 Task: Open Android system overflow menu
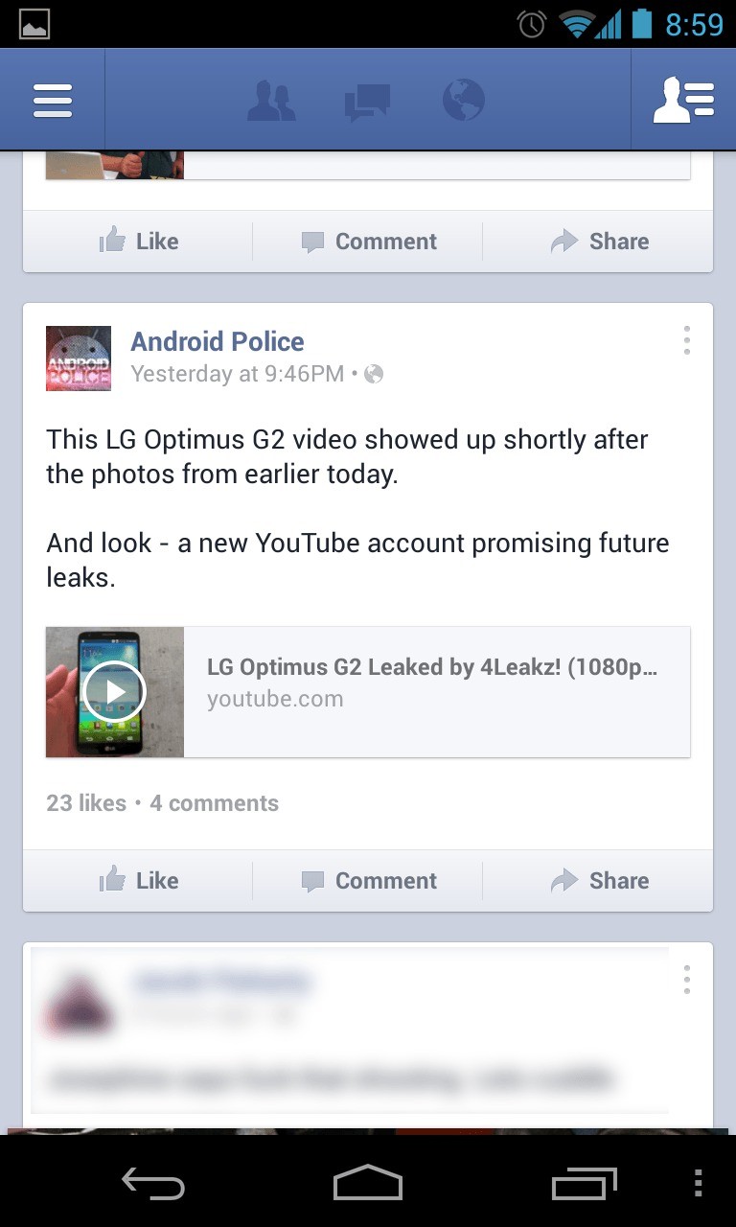(698, 1183)
